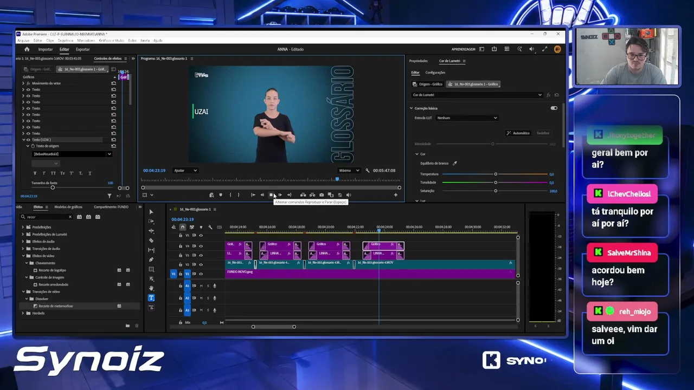This screenshot has width=694, height=390.
Task: Open the Arquivo menu
Action: [x=23, y=41]
